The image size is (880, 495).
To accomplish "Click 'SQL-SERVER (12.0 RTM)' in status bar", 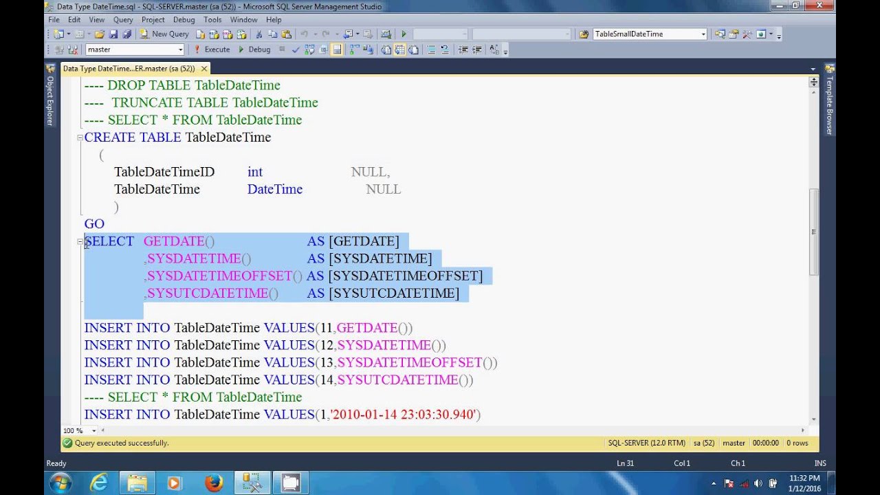I will click(x=646, y=443).
